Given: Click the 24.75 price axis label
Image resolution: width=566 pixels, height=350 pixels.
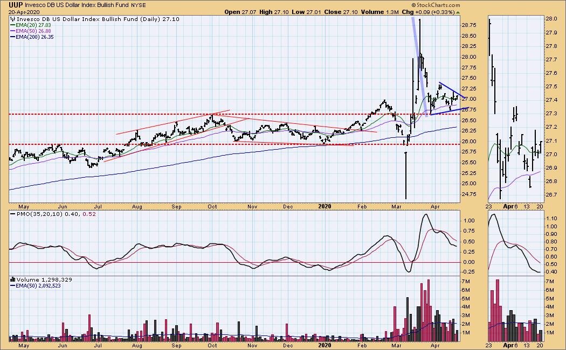Looking at the screenshot, I should [468, 194].
